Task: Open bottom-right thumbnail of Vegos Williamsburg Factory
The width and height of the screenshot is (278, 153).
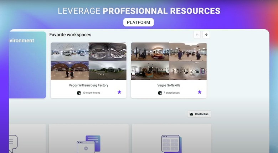Action: click(107, 71)
